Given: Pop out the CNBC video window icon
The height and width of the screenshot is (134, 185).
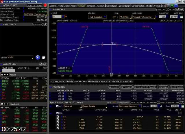Looking at the screenshot, I should [x=44, y=57].
